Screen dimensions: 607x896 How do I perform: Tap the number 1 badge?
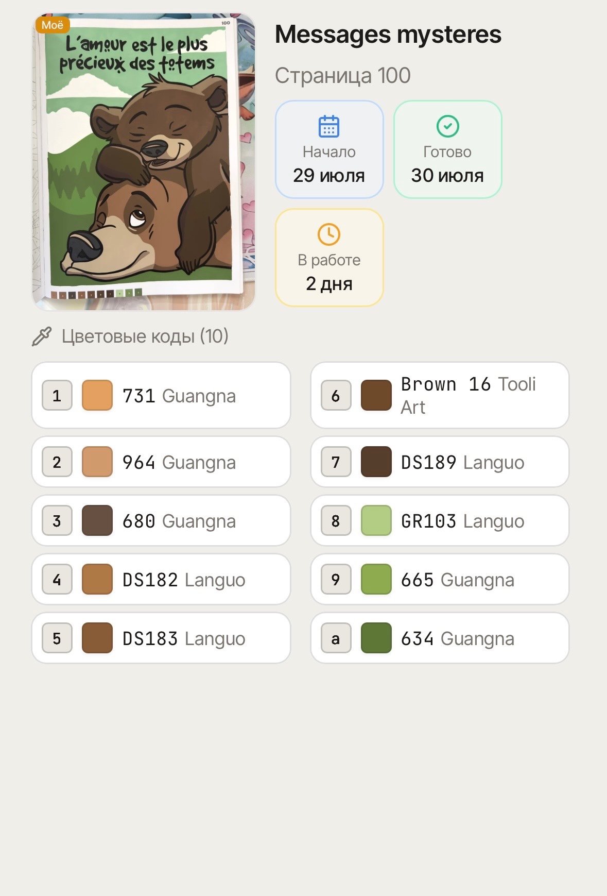(x=57, y=395)
